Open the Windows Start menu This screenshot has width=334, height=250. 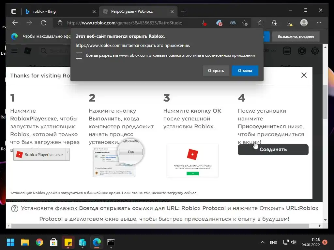(x=10, y=242)
